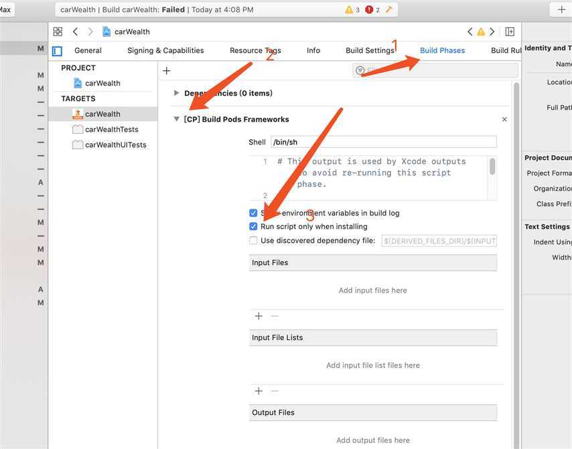The image size is (572, 449).
Task: Go forward with the right chevron arrow
Action: 90,31
